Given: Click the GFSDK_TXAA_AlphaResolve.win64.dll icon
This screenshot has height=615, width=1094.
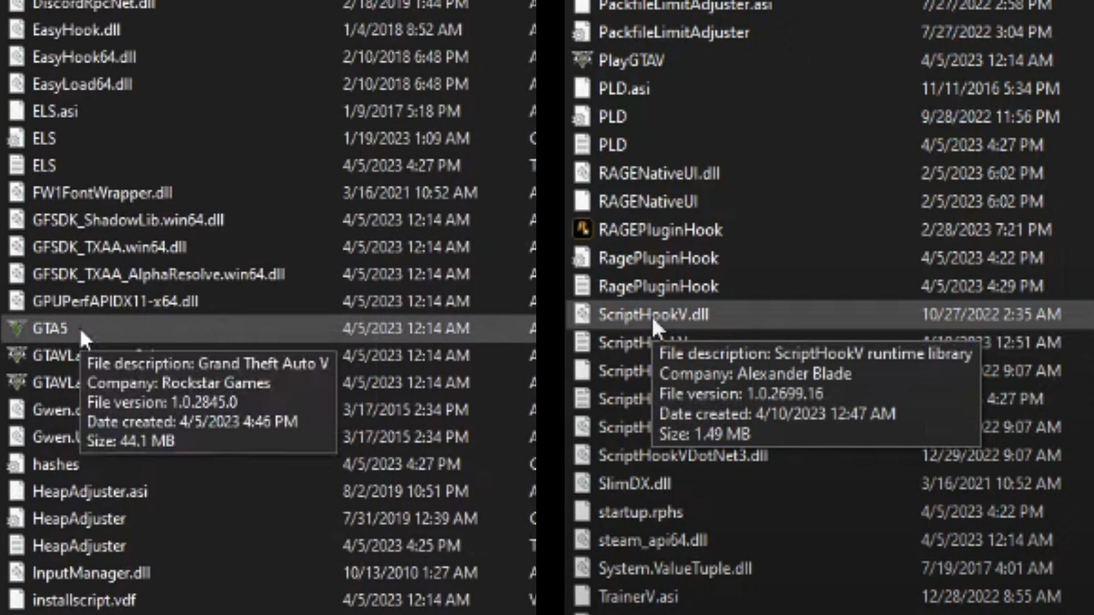Looking at the screenshot, I should click(x=17, y=274).
